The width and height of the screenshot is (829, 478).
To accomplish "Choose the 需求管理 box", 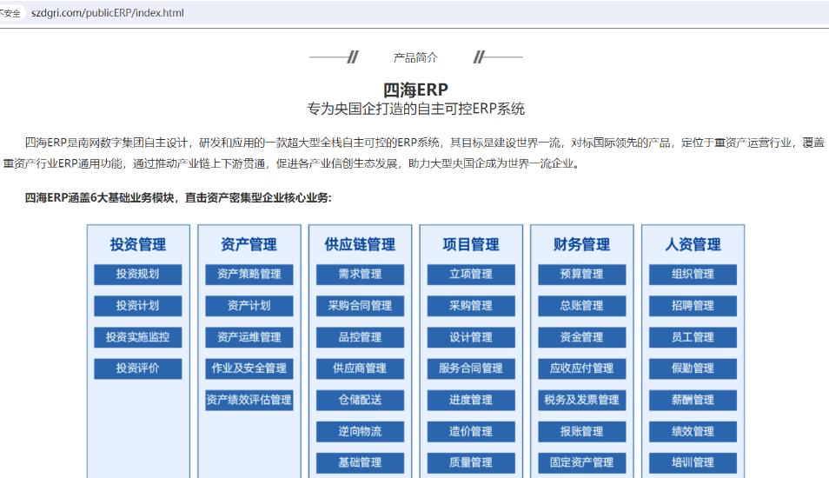I will tap(360, 275).
